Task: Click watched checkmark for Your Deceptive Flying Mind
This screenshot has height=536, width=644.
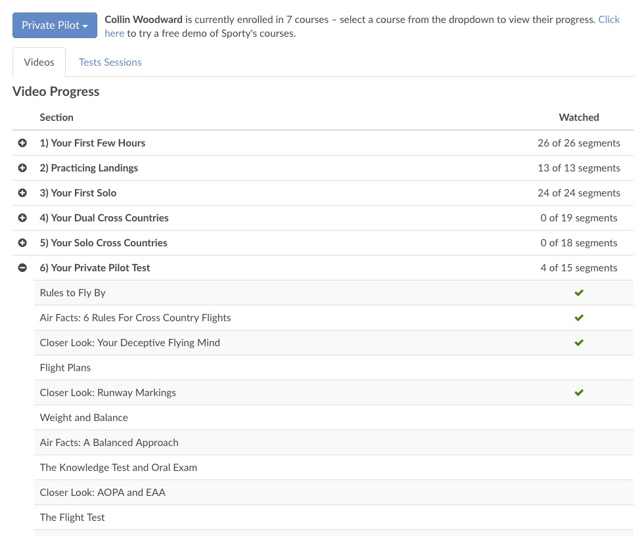Action: (x=579, y=343)
